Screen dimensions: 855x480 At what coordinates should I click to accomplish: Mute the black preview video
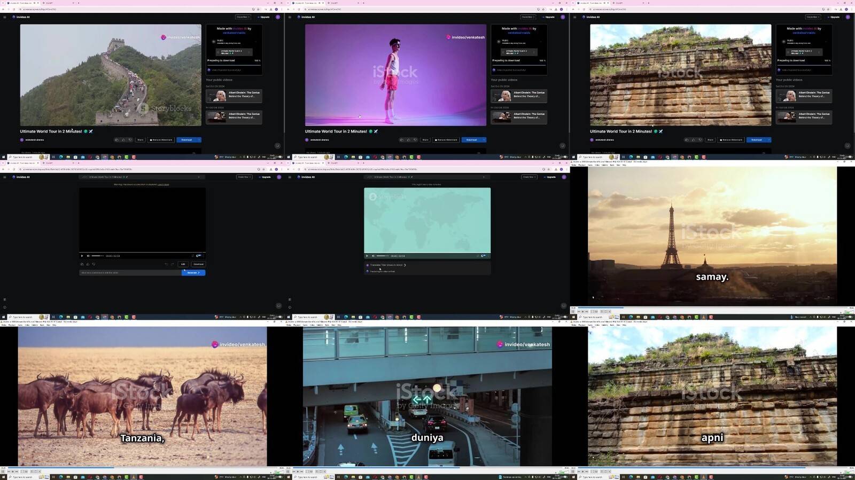88,256
